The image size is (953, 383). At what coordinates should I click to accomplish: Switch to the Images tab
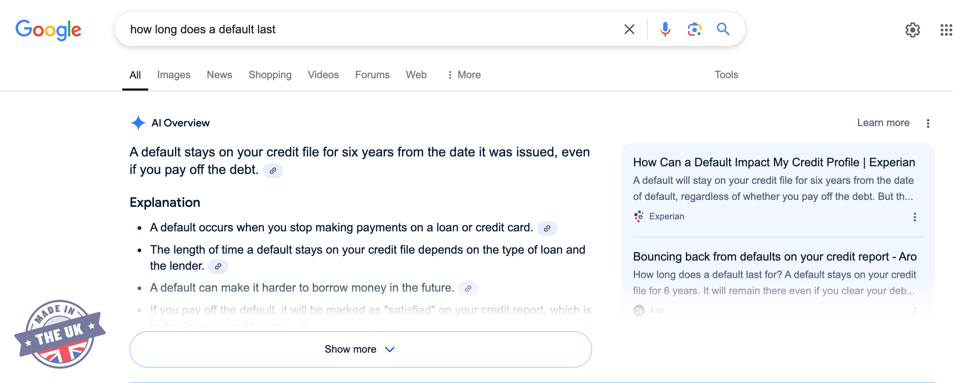click(174, 75)
